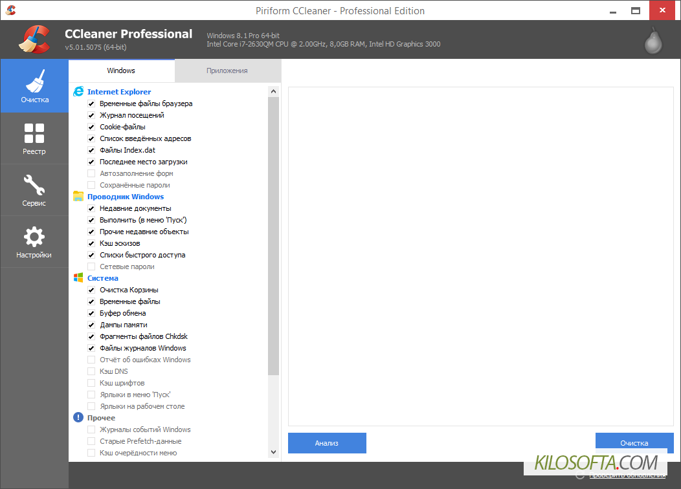The image size is (681, 489).
Task: Uncheck Временные файлы under Система
Action: tap(91, 301)
